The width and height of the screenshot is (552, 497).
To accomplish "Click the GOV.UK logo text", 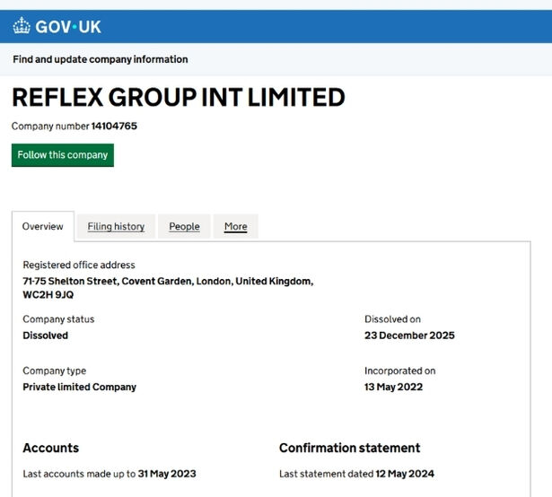I will (68, 26).
